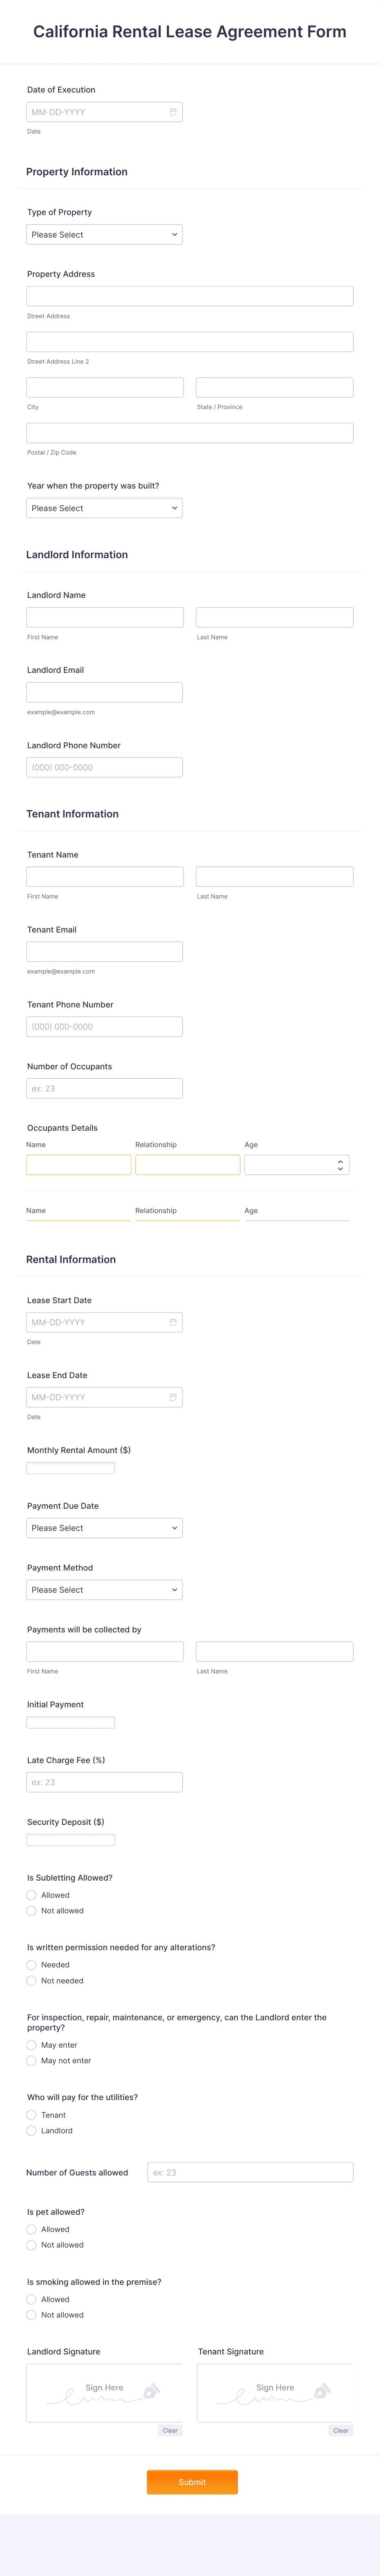Click the Monthly Rental Amount field
Image resolution: width=380 pixels, height=2576 pixels.
[x=71, y=1468]
